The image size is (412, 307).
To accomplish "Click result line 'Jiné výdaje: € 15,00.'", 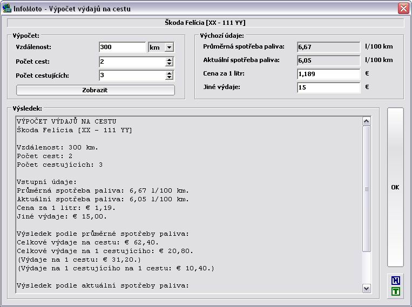I will tap(62, 216).
